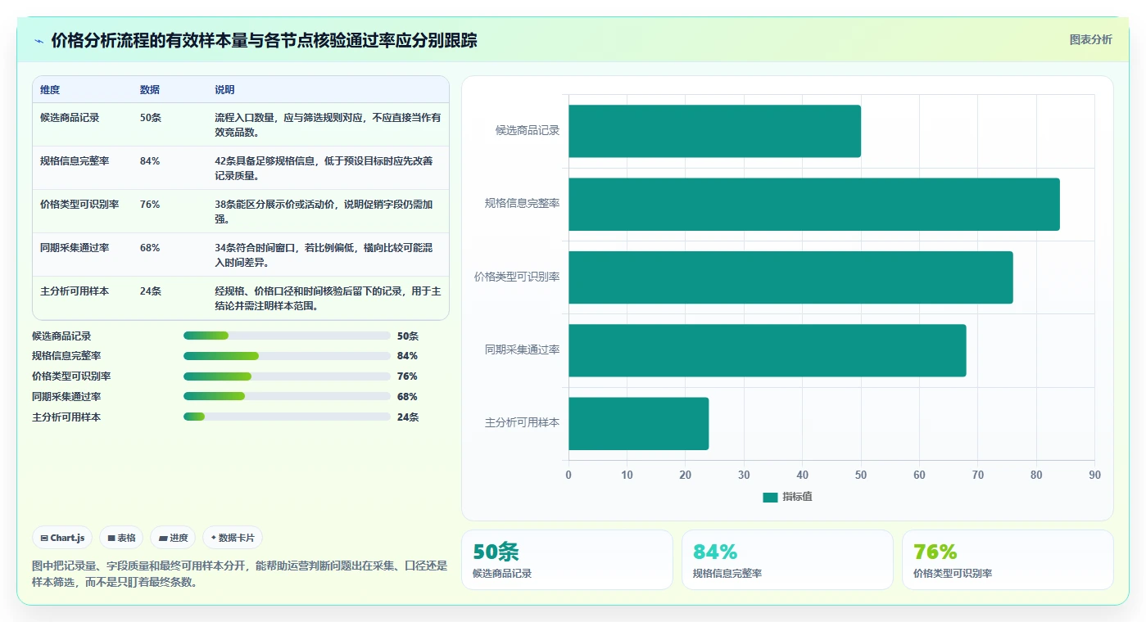Click the x-axis tick label 50
Image resolution: width=1146 pixels, height=622 pixels.
[x=861, y=475]
